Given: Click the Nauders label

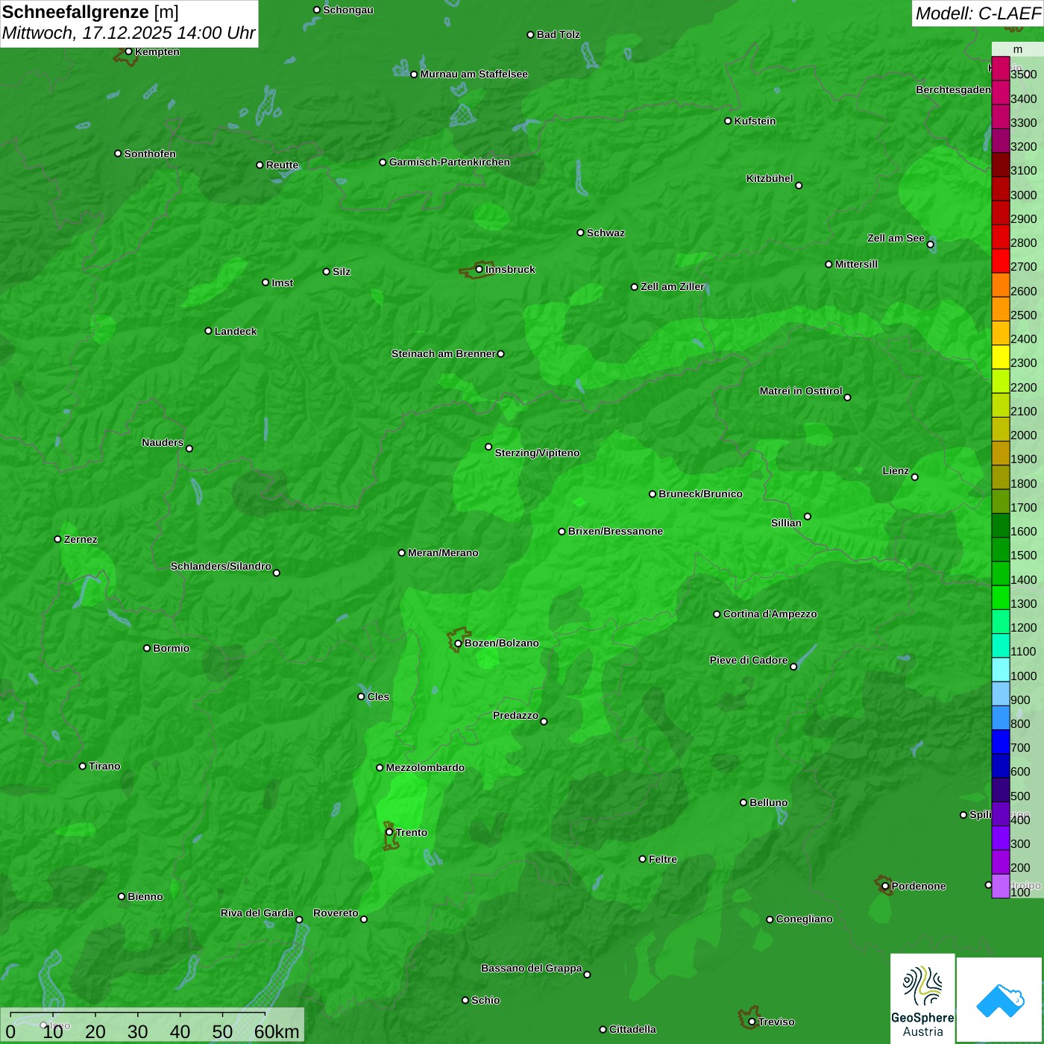Looking at the screenshot, I should (x=163, y=442).
